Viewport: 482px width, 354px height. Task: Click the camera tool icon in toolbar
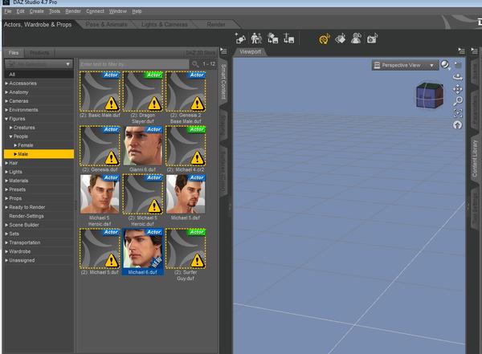372,39
